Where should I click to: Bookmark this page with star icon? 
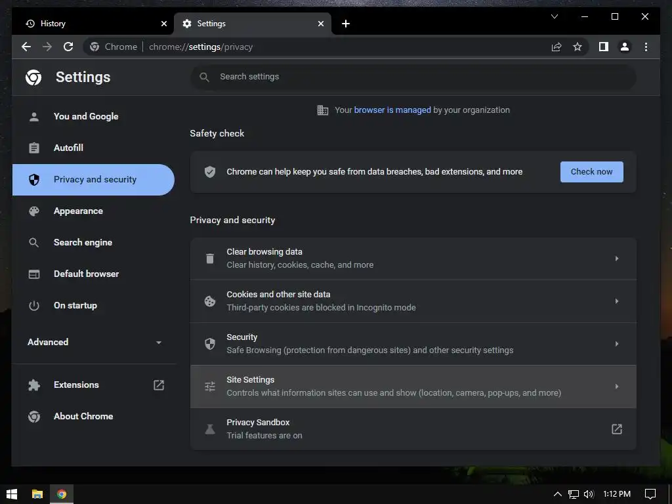(577, 47)
